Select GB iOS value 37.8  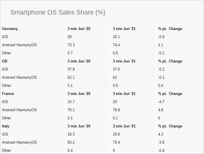tap(71, 69)
